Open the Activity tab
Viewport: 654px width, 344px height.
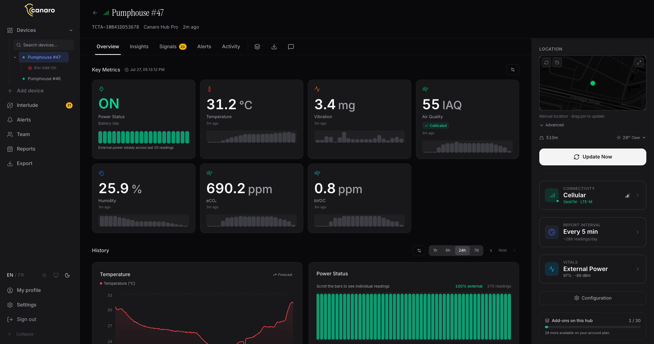231,47
